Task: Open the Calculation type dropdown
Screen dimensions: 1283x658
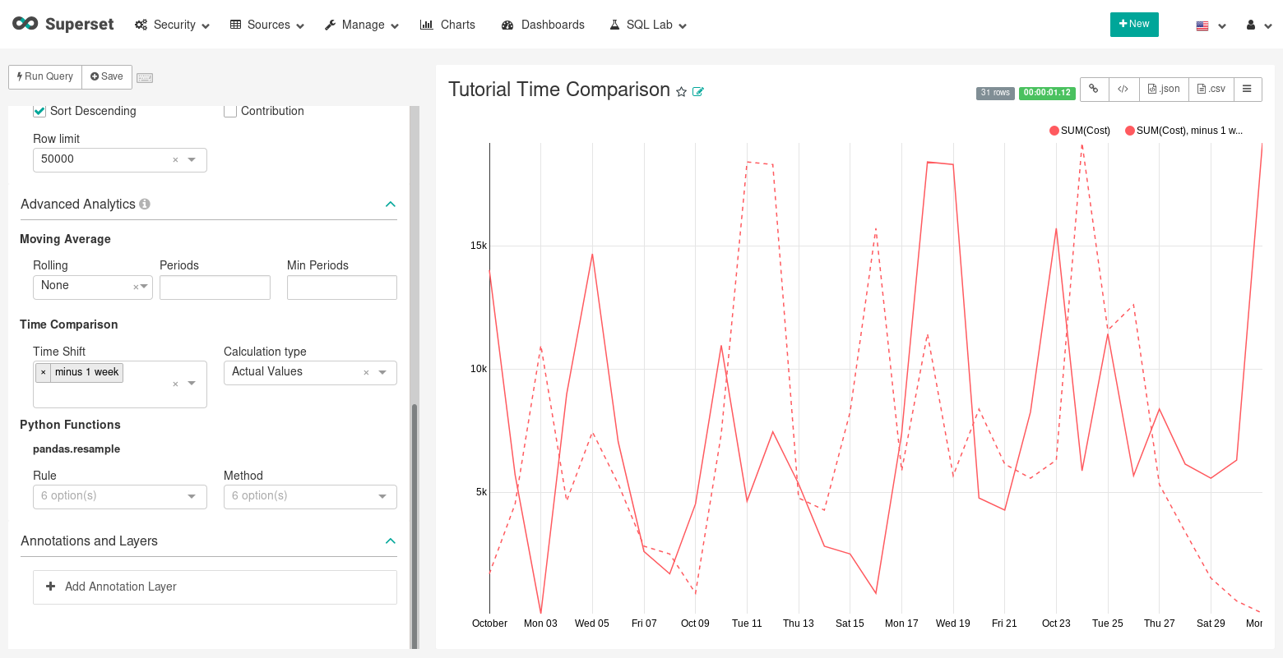Action: 309,372
